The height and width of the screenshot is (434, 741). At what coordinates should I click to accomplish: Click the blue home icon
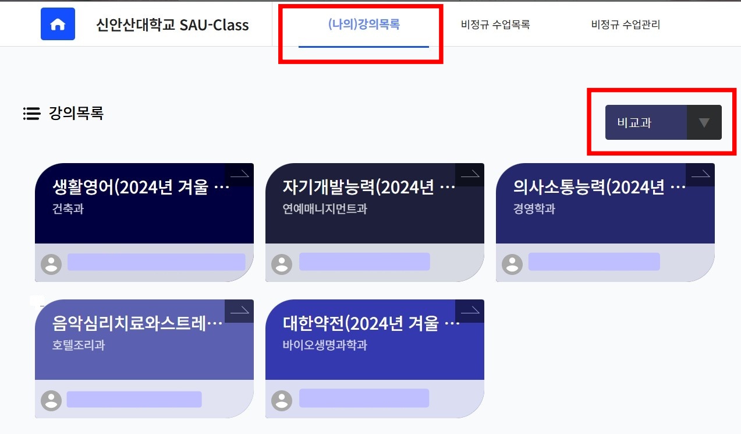pyautogui.click(x=58, y=24)
